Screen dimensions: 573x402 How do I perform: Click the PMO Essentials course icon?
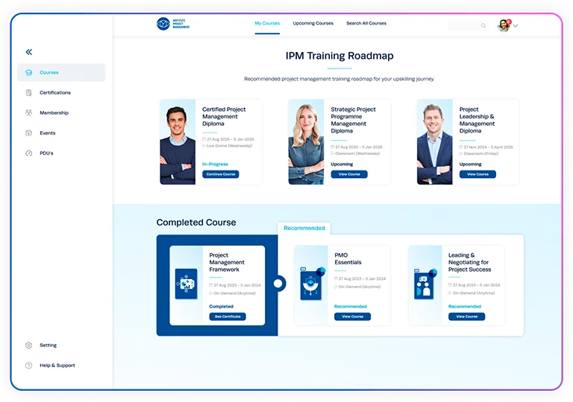point(312,283)
